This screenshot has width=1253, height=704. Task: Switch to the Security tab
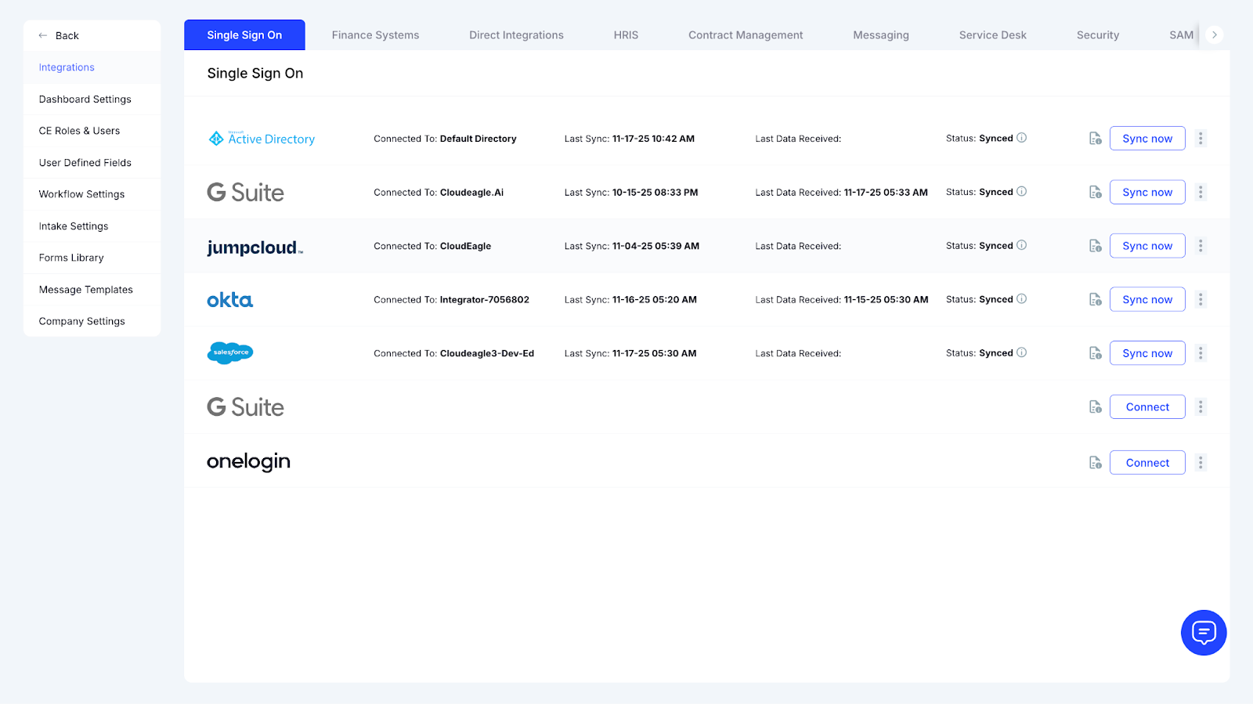[1098, 35]
